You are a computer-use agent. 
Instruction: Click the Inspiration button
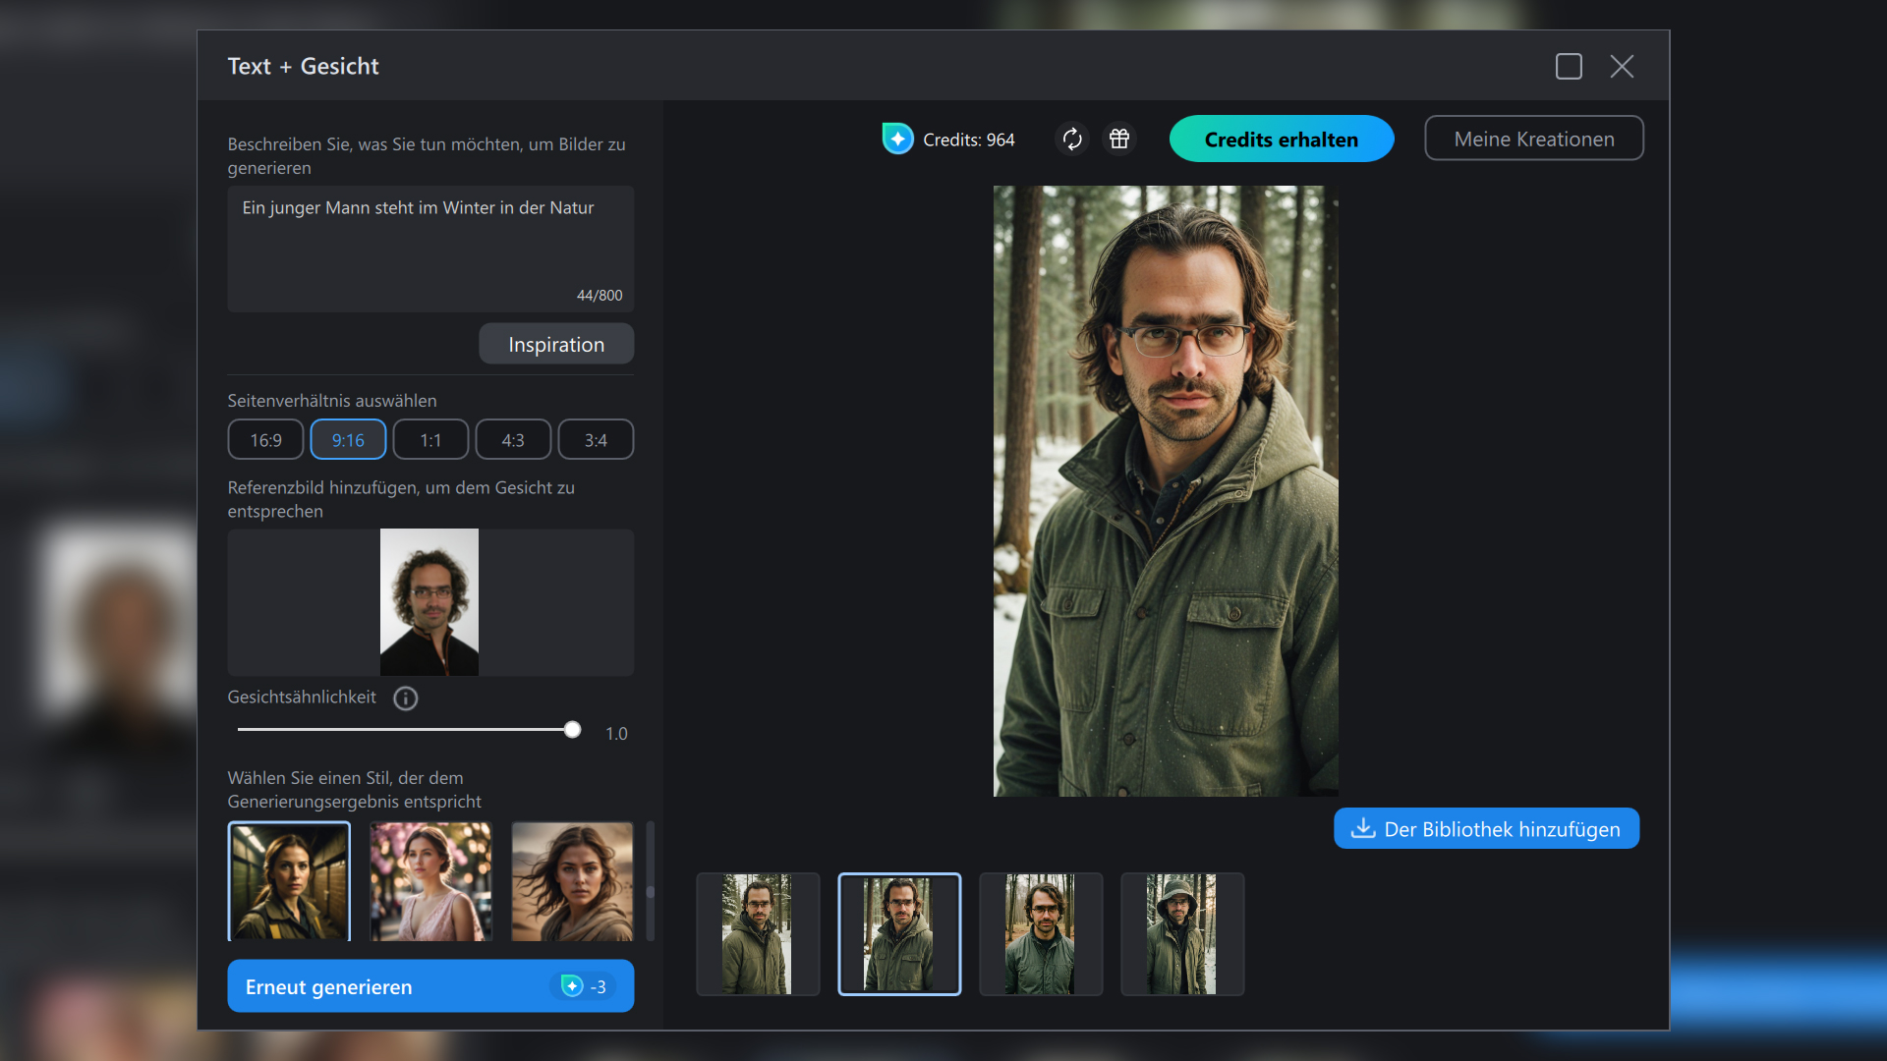point(556,345)
